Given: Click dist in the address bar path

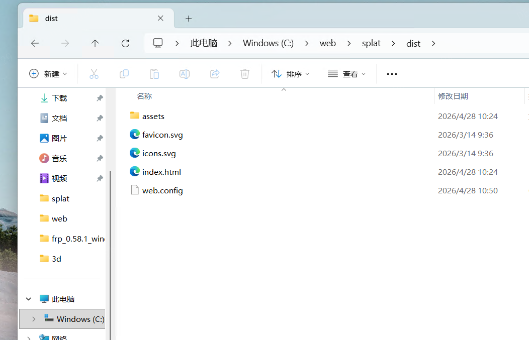Looking at the screenshot, I should pos(413,44).
